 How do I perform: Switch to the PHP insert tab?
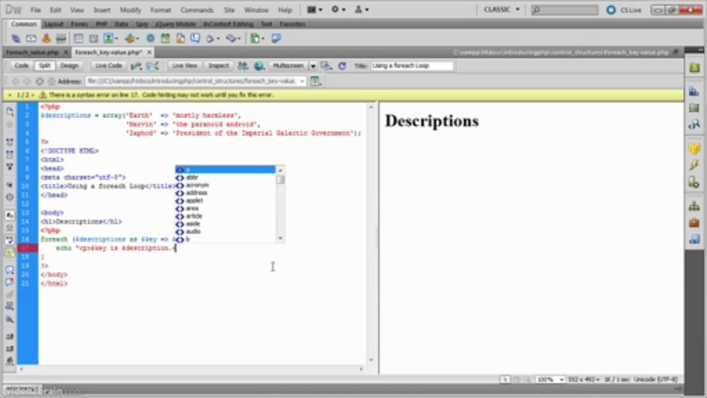pos(101,24)
